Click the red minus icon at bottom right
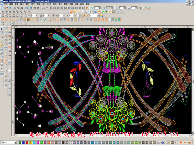 click(x=185, y=142)
